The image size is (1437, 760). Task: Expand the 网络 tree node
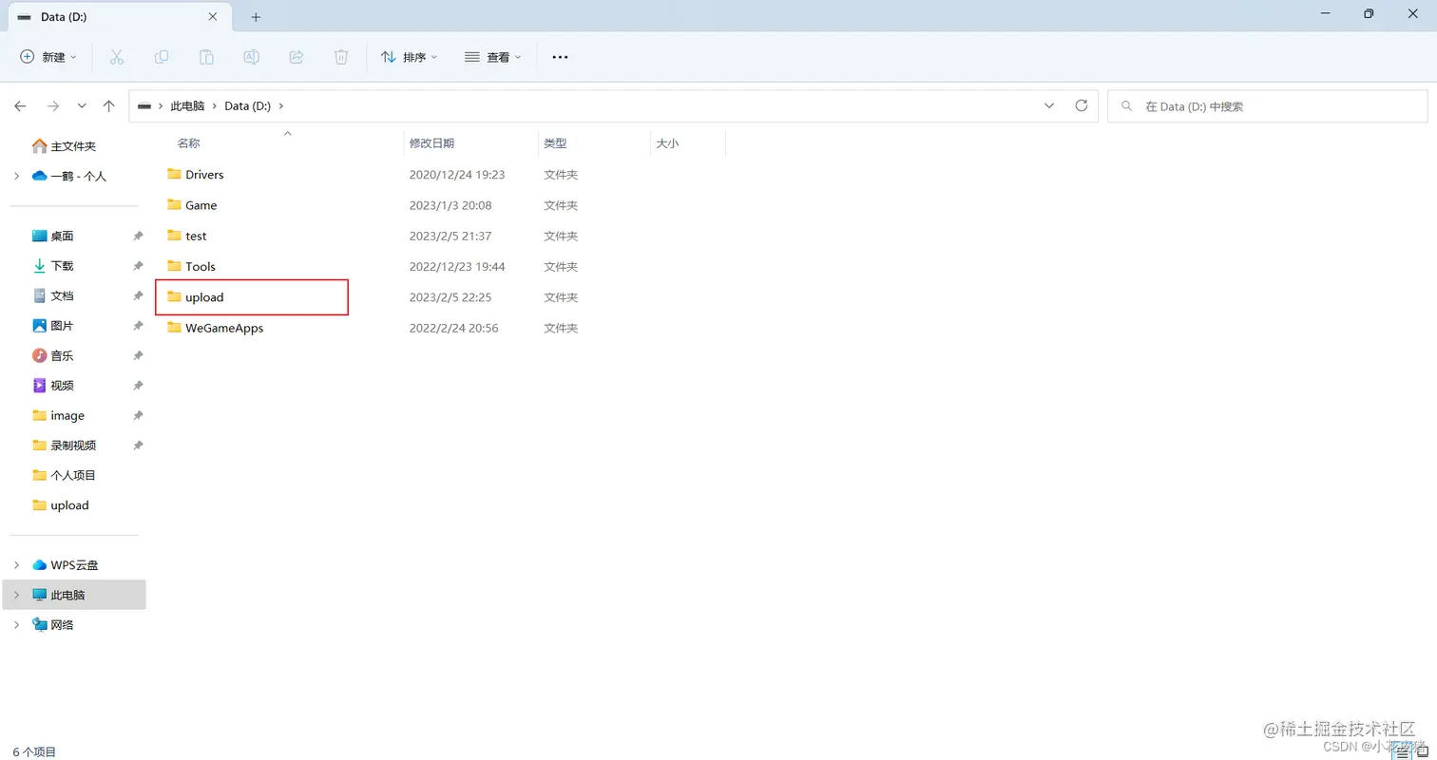pyautogui.click(x=16, y=624)
